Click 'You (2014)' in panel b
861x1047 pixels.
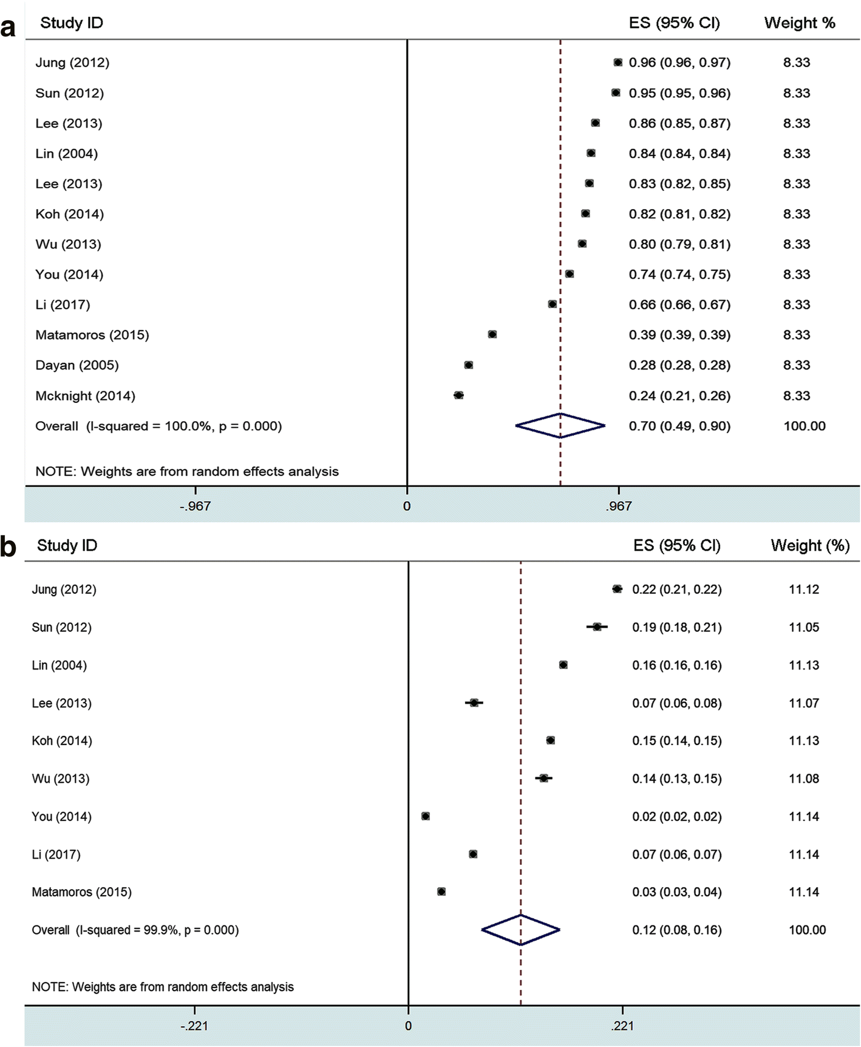[61, 817]
